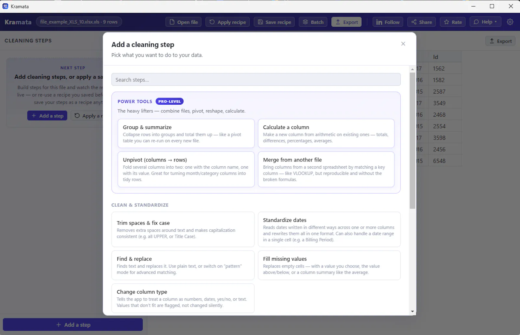Choose the Fill missing values step
This screenshot has height=335, width=520.
point(329,265)
